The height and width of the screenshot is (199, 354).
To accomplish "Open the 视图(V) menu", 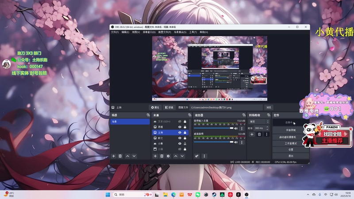I will pyautogui.click(x=136, y=32).
